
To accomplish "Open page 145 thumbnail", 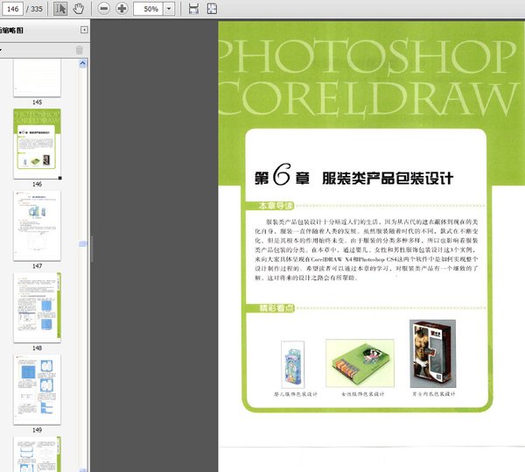I will [37, 78].
